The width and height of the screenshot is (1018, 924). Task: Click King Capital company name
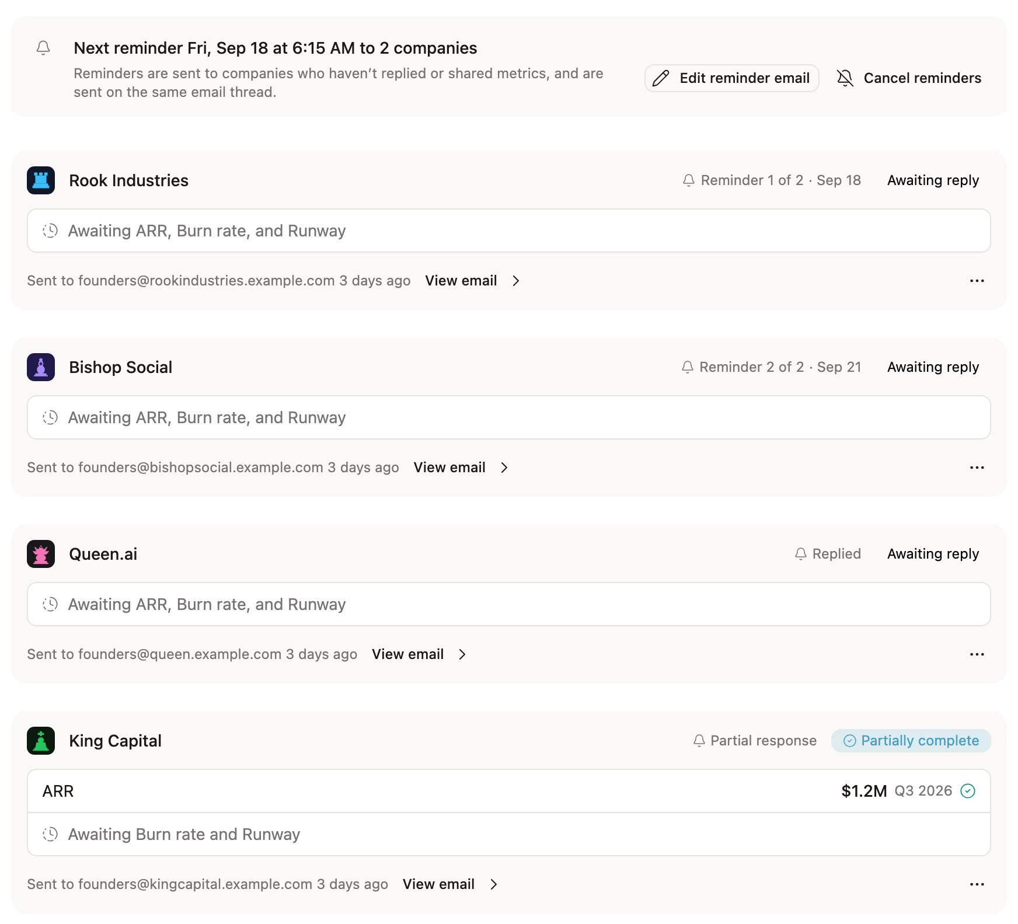coord(115,741)
